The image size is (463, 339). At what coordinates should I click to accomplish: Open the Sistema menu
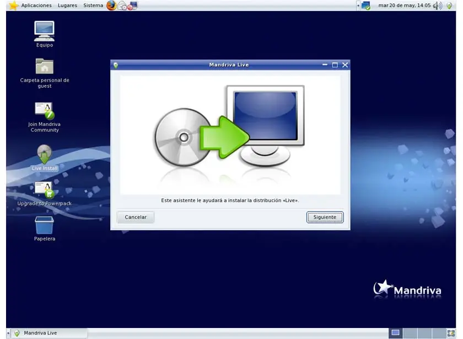pyautogui.click(x=93, y=6)
